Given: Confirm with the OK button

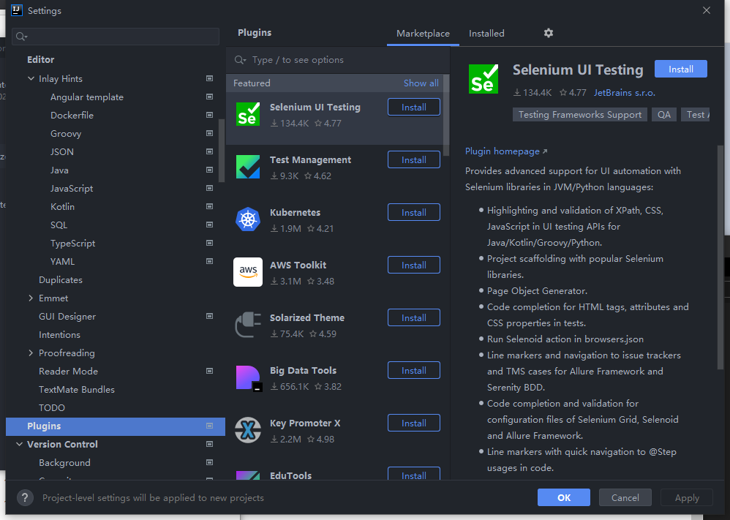Looking at the screenshot, I should (564, 497).
